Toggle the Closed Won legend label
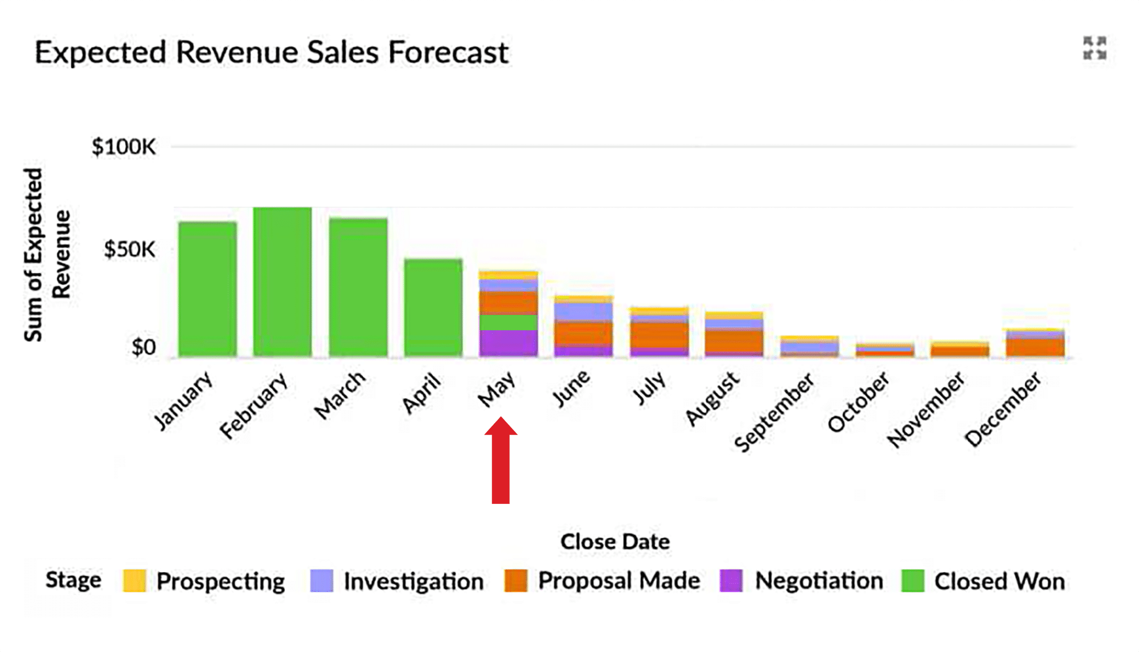The height and width of the screenshot is (652, 1139). click(999, 581)
